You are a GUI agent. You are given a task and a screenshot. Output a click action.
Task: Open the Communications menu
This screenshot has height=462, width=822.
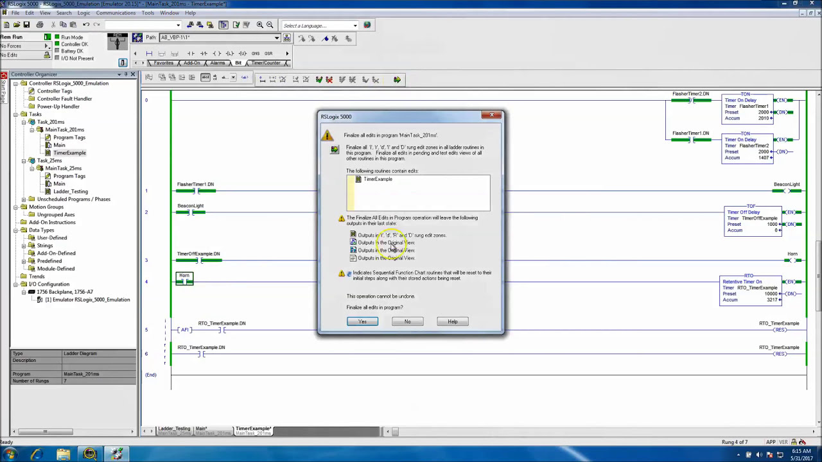[x=116, y=13]
